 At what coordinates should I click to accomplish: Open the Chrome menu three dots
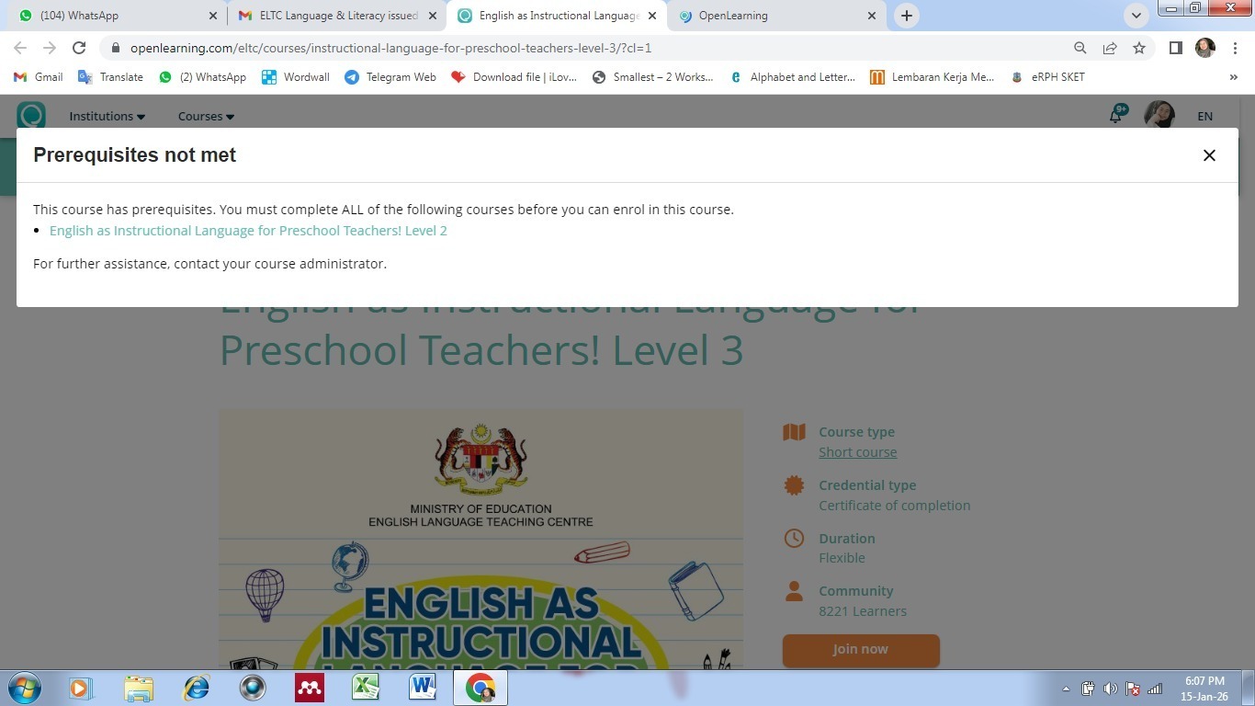pos(1236,48)
